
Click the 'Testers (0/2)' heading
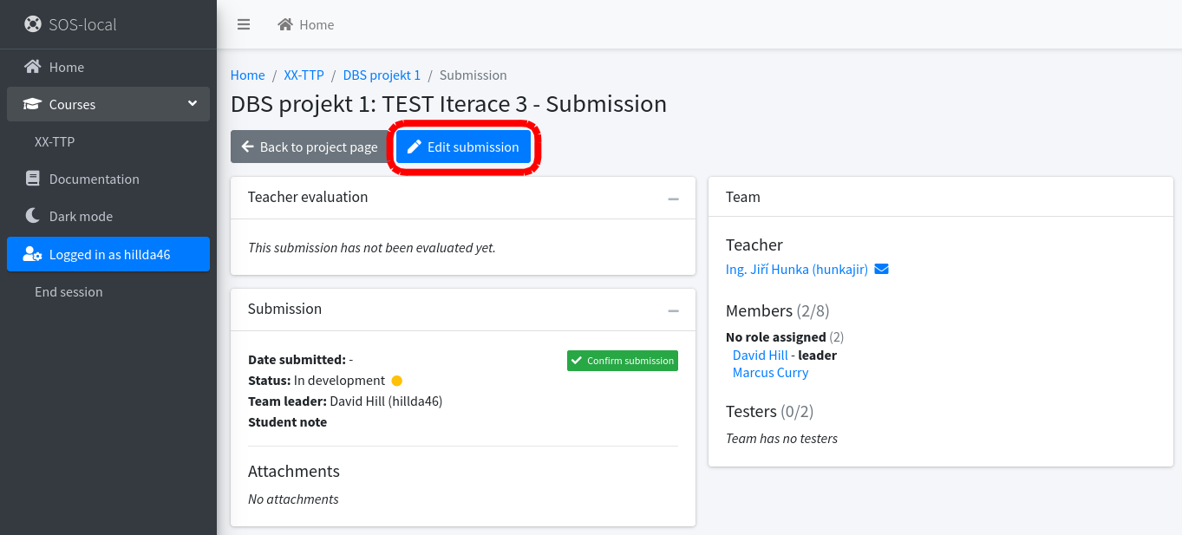tap(770, 411)
